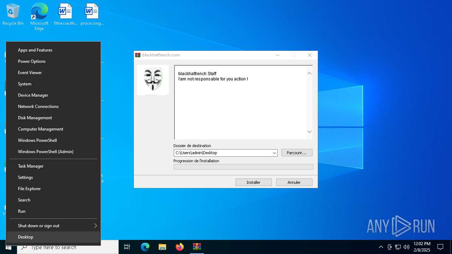Select Desktop at the menu bottom
Screen dimensions: 452x254
(53, 237)
